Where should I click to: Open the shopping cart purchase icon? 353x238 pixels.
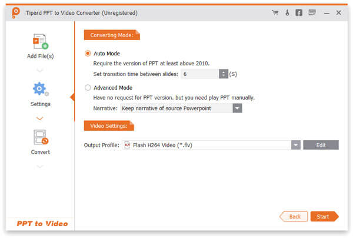coord(275,12)
